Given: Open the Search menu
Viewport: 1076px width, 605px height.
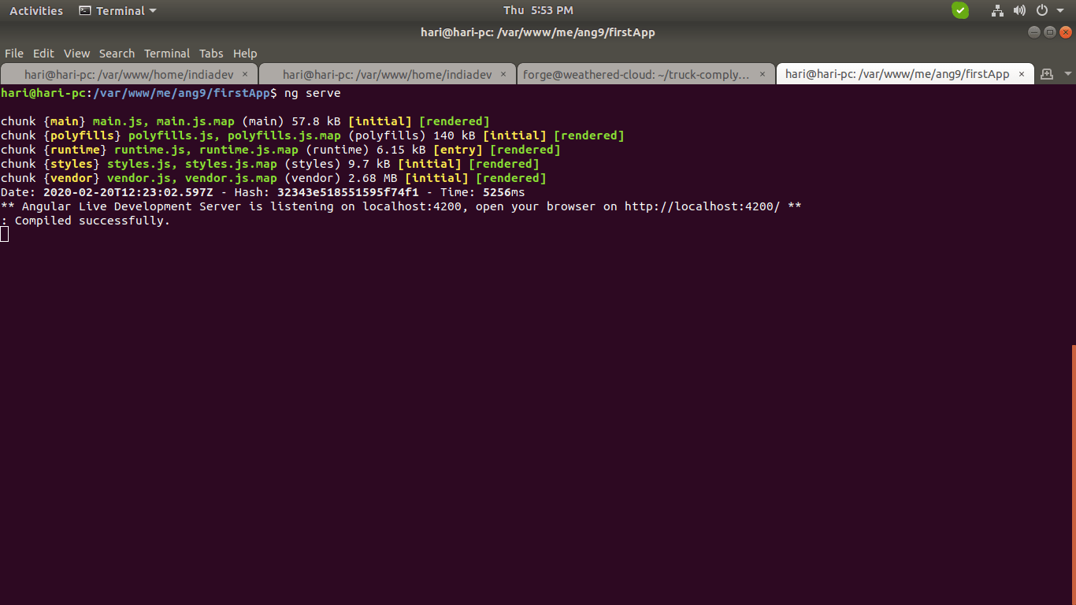Looking at the screenshot, I should click(117, 54).
